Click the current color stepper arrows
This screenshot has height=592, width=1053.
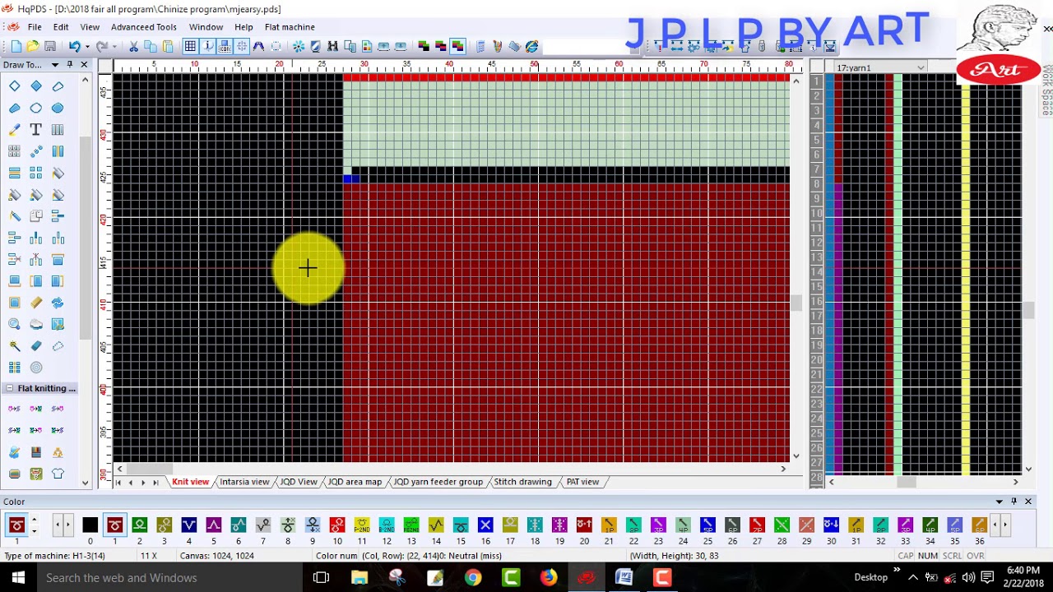pyautogui.click(x=34, y=525)
